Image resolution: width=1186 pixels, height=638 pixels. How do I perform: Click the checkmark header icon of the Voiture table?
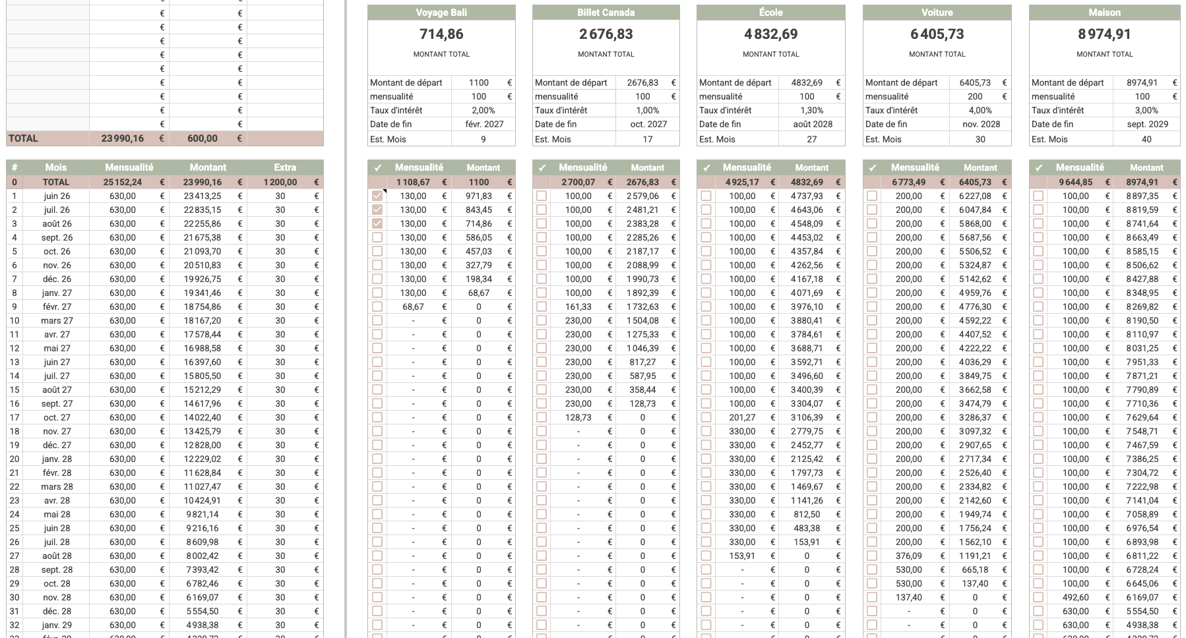pos(872,168)
